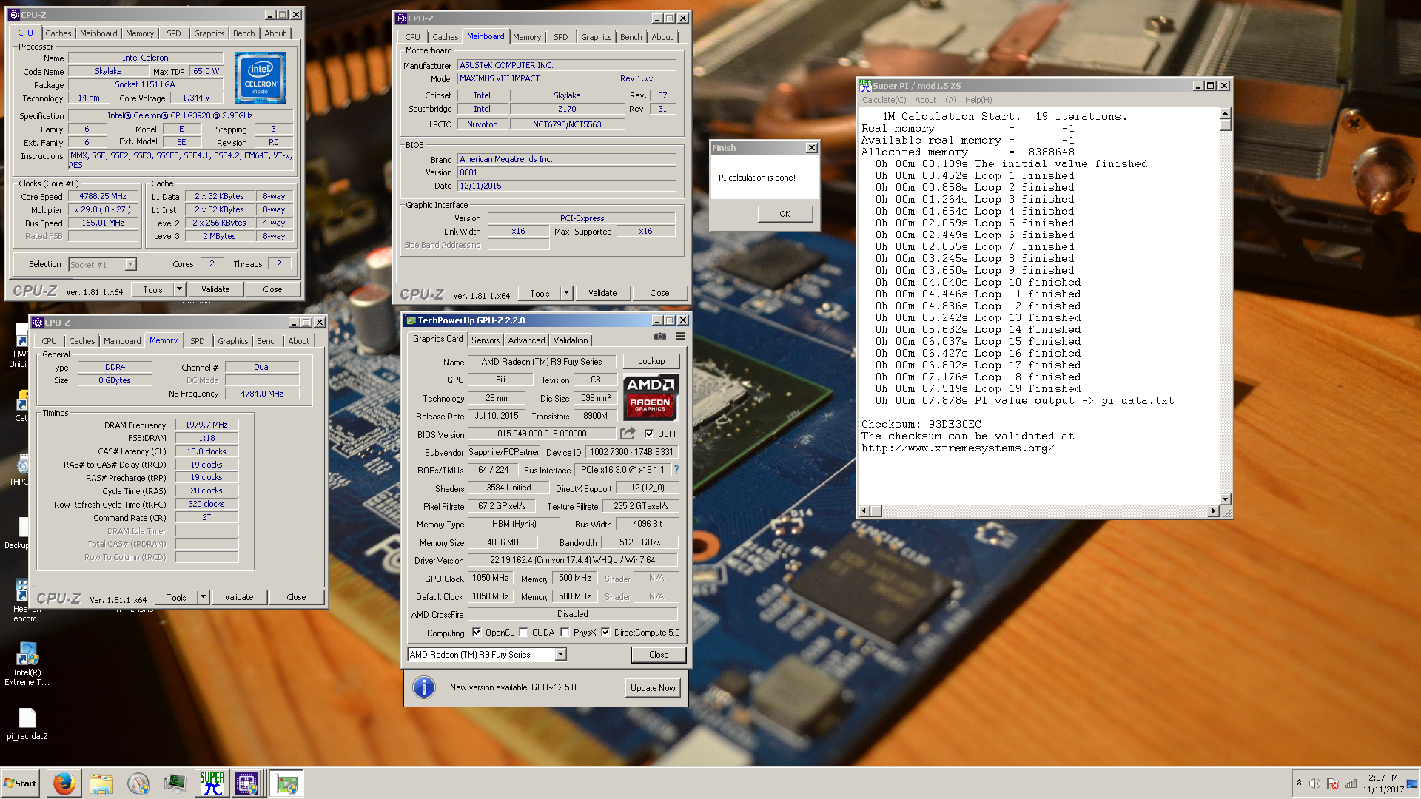Toggle the DirectCompute 5.0 checkbox
Image resolution: width=1421 pixels, height=799 pixels.
tap(605, 633)
